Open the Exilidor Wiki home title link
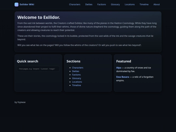Screen dimensions: 176x132 coord(27,5)
